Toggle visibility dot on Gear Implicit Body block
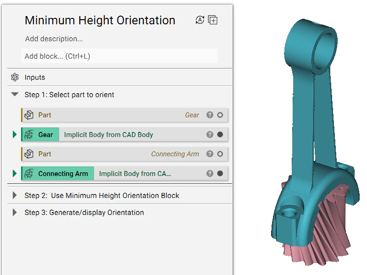Viewport: 367px width, 275px height. tap(220, 134)
